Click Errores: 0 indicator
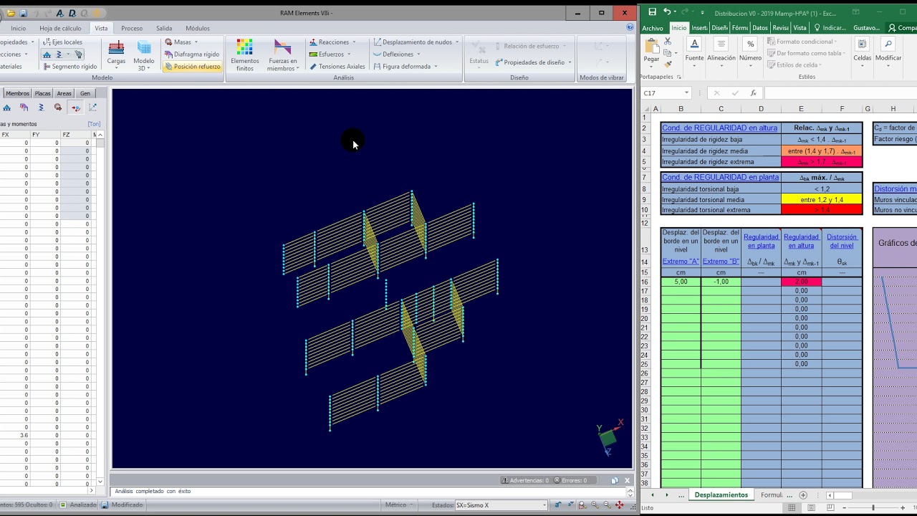The image size is (917, 516). (x=570, y=480)
